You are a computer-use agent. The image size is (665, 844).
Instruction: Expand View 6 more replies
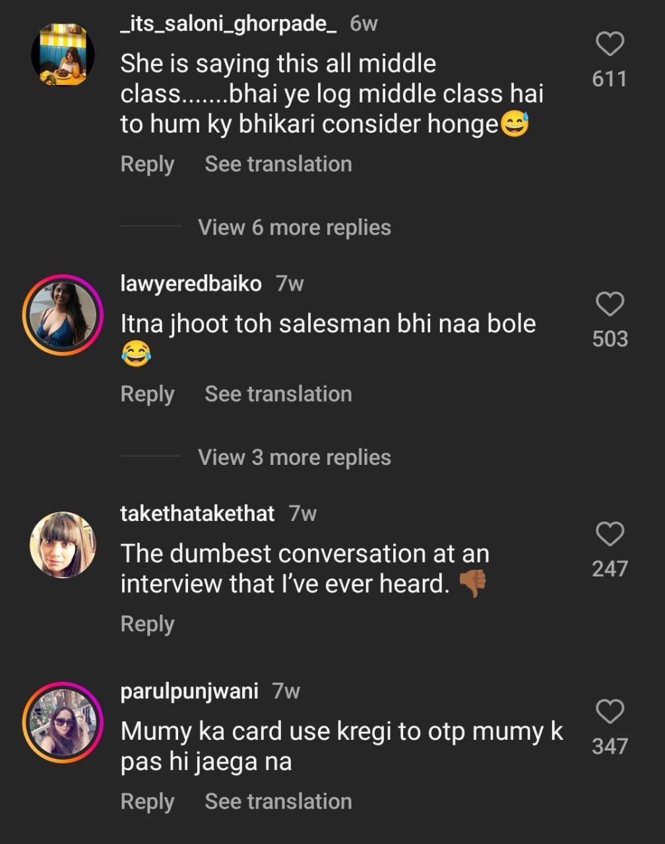tap(294, 227)
